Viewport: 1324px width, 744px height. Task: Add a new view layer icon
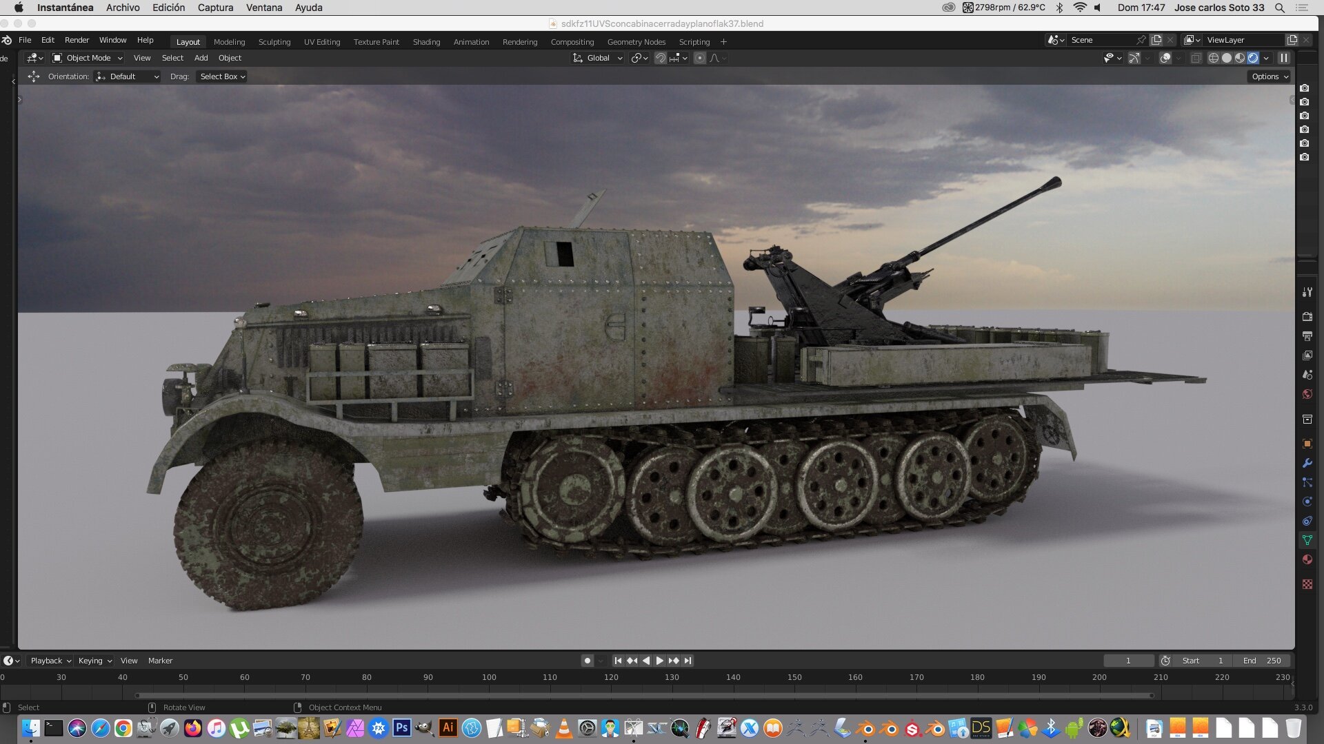tap(1292, 40)
